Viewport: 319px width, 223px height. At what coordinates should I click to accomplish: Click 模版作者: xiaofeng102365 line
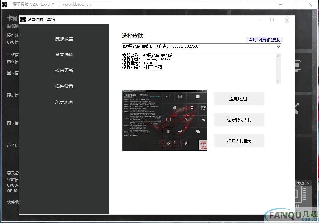[146, 59]
